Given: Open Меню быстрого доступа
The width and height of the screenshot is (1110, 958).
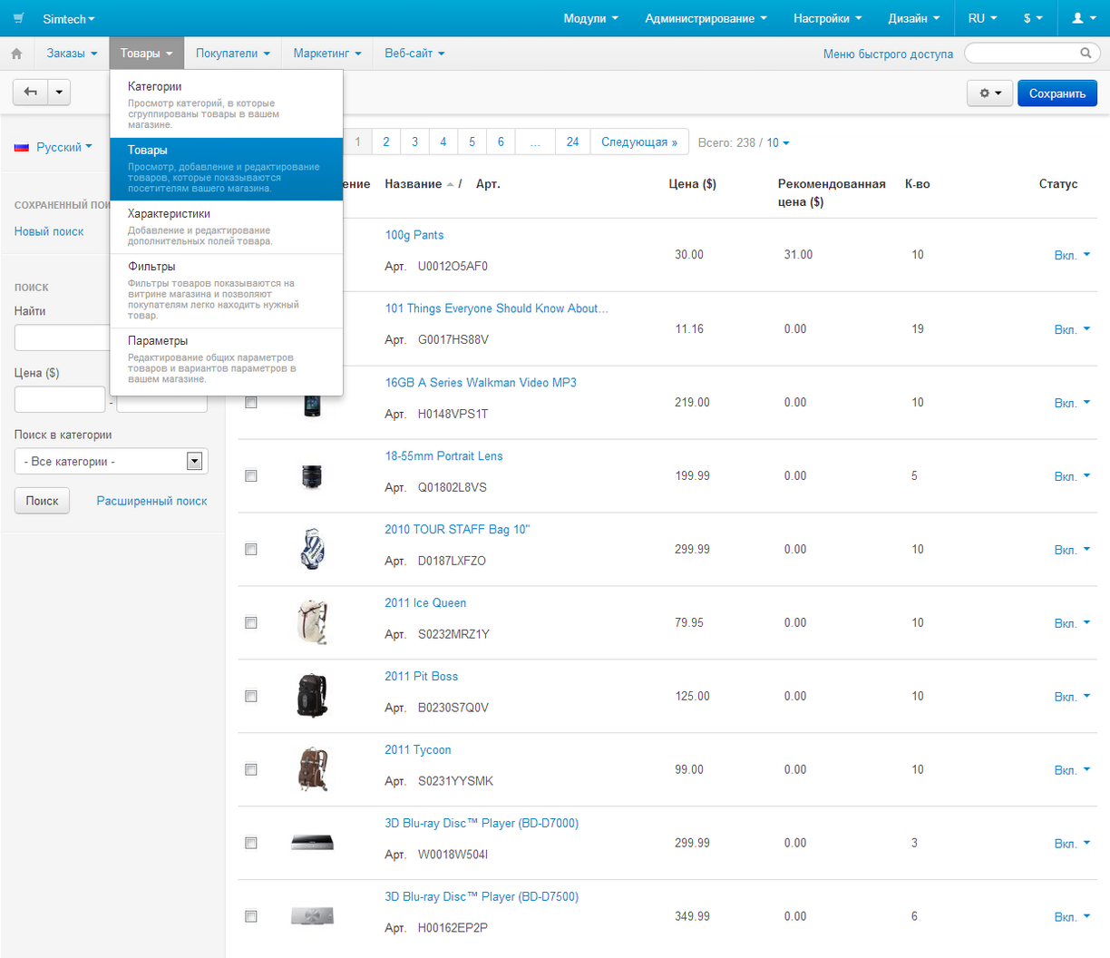Looking at the screenshot, I should click(x=888, y=54).
